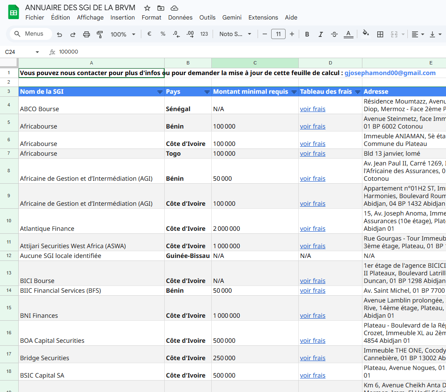Open more number formats (123)
446x392 pixels.
point(204,34)
